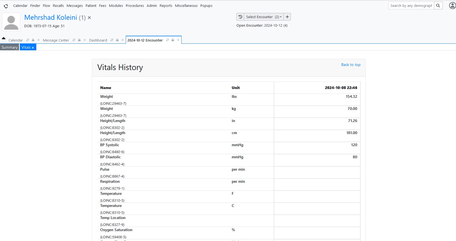Toggle the lock on the 2024-10-12 Encounter tab
Image resolution: width=456 pixels, height=241 pixels.
click(173, 40)
